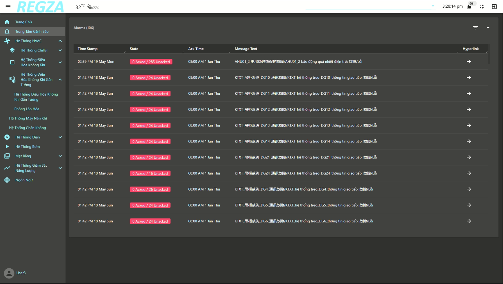Open the alarm filter icon
Screen dimensions: 503x284
pyautogui.click(x=475, y=28)
